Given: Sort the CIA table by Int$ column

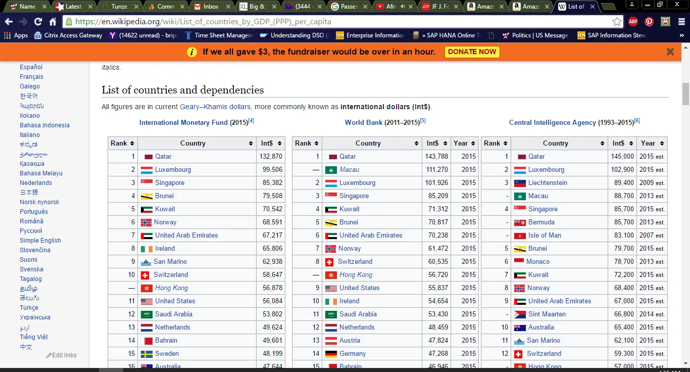Looking at the screenshot, I should (x=622, y=143).
